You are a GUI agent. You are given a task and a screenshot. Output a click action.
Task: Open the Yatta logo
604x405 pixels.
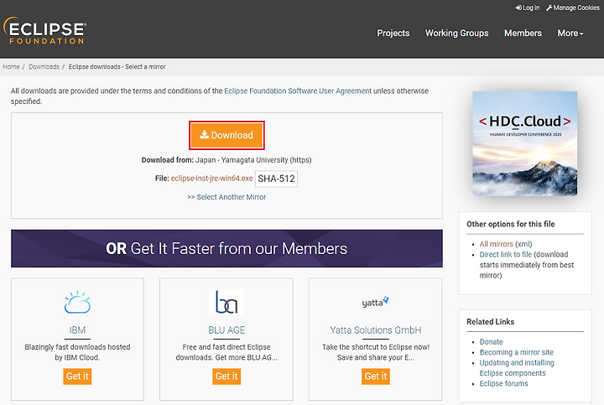[376, 302]
